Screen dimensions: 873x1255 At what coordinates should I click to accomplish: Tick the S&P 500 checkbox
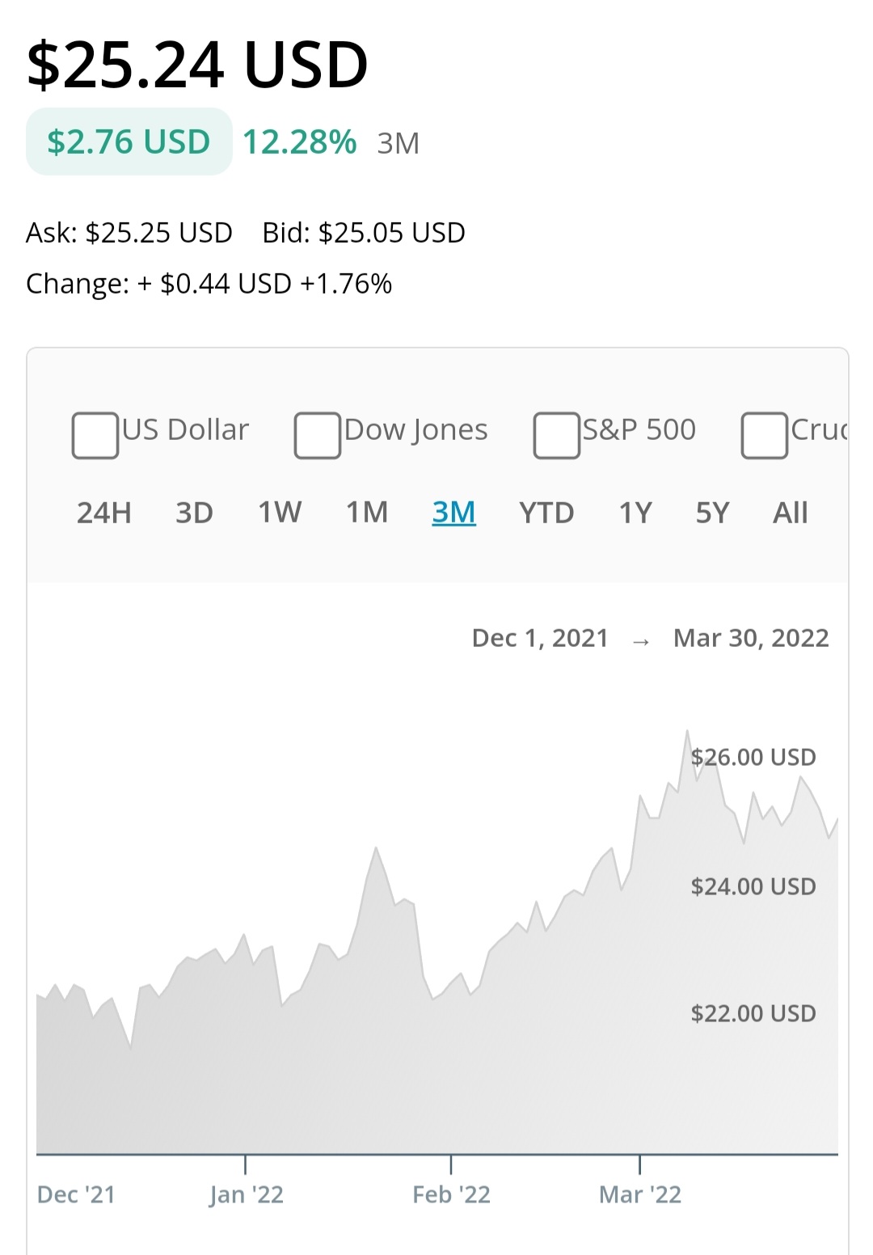point(556,435)
